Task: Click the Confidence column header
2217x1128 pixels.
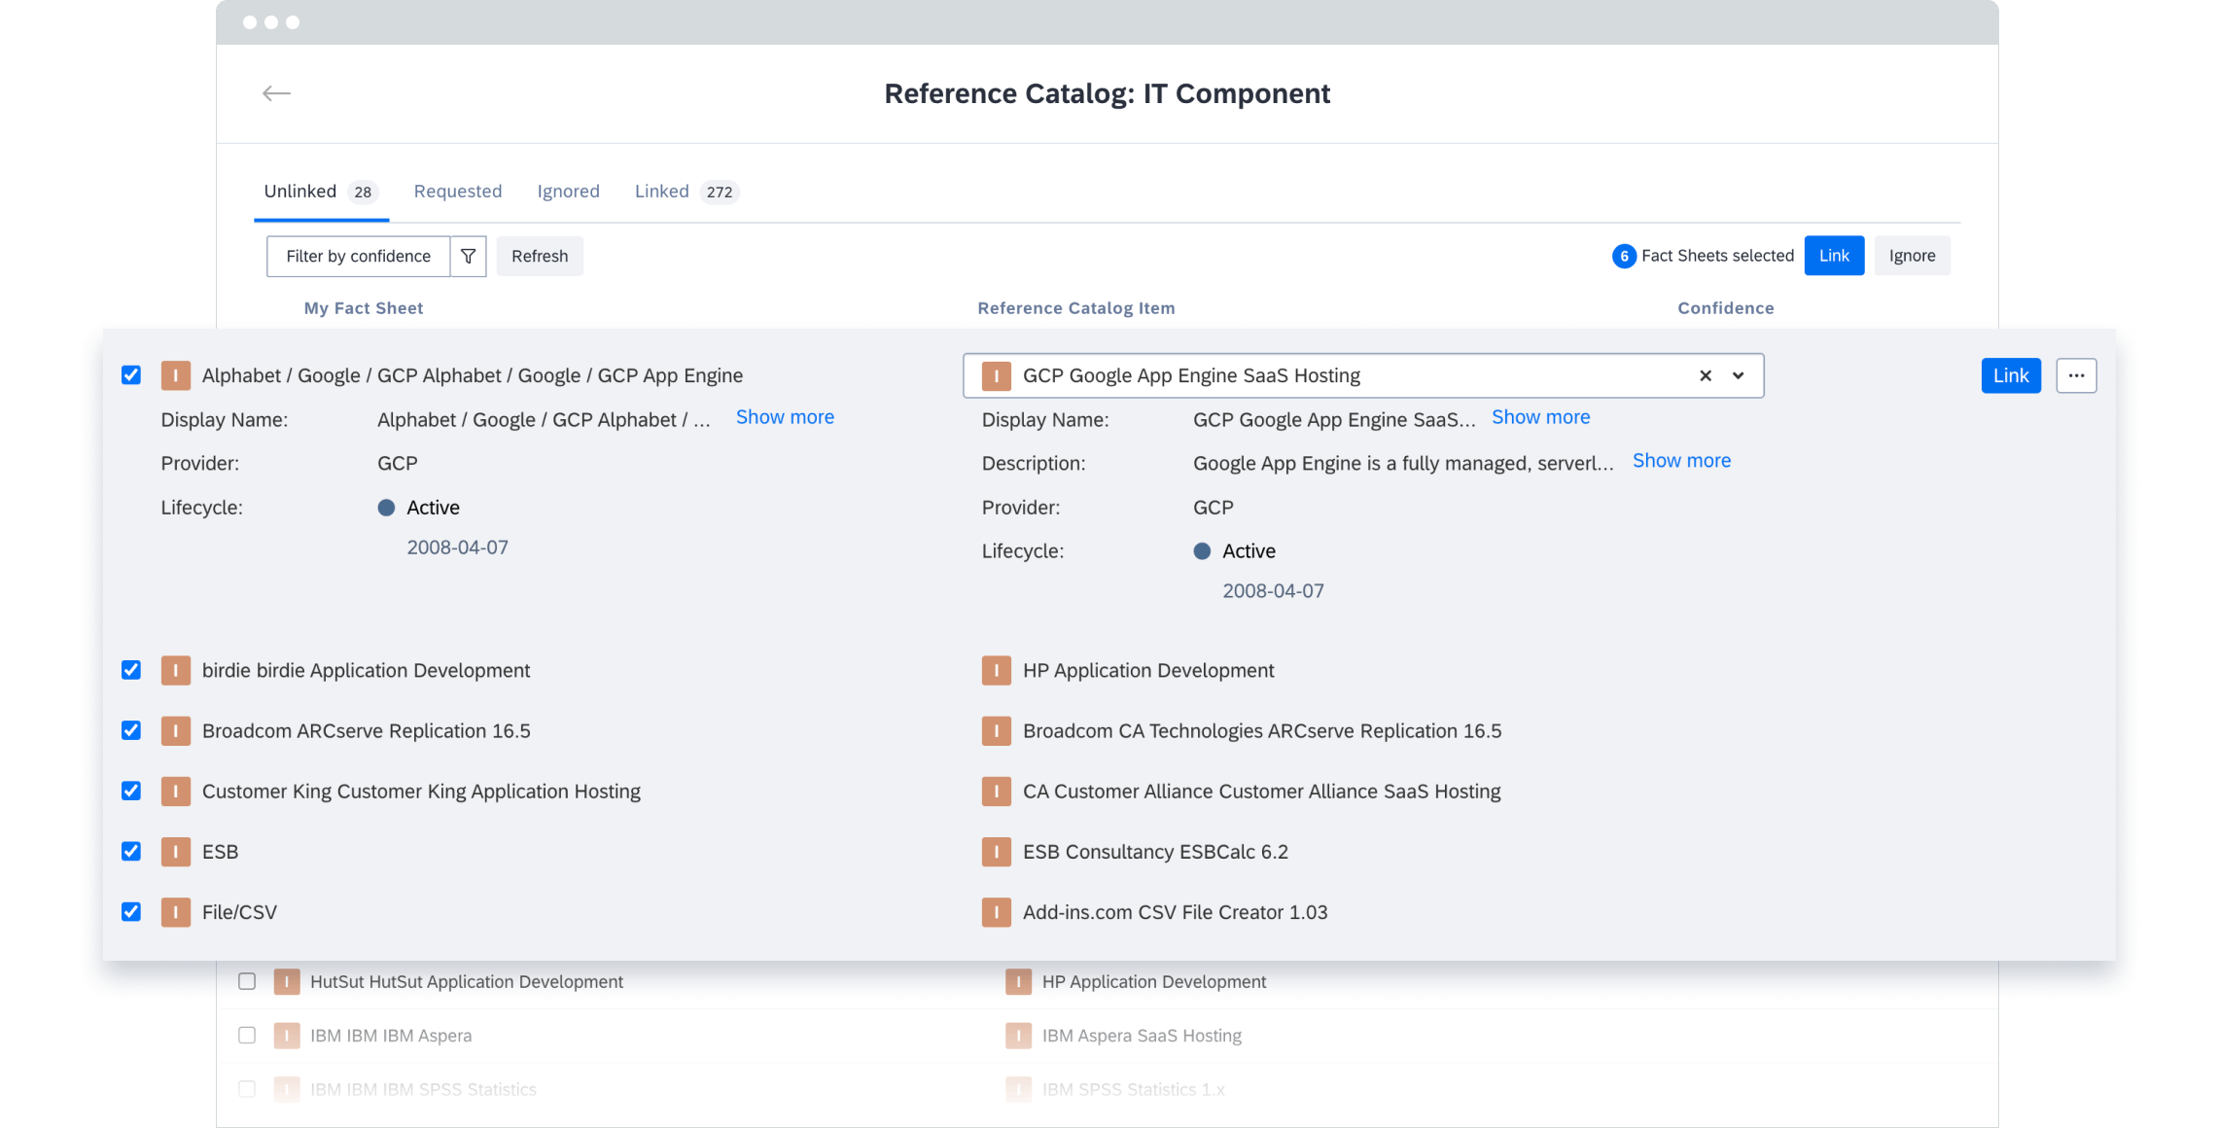Action: pos(1725,308)
